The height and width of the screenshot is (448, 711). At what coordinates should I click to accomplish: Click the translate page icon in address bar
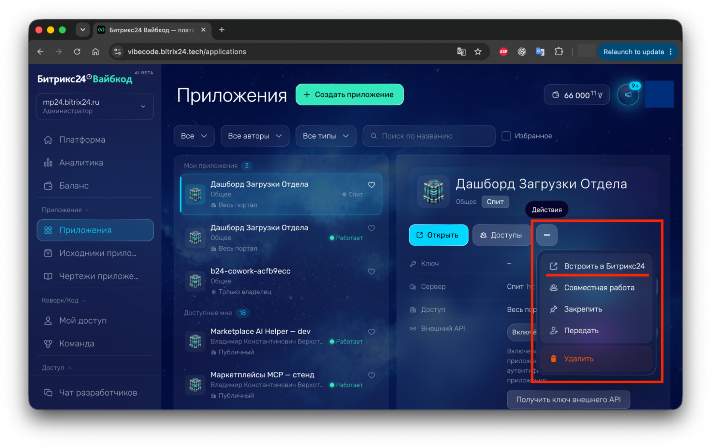pos(461,52)
